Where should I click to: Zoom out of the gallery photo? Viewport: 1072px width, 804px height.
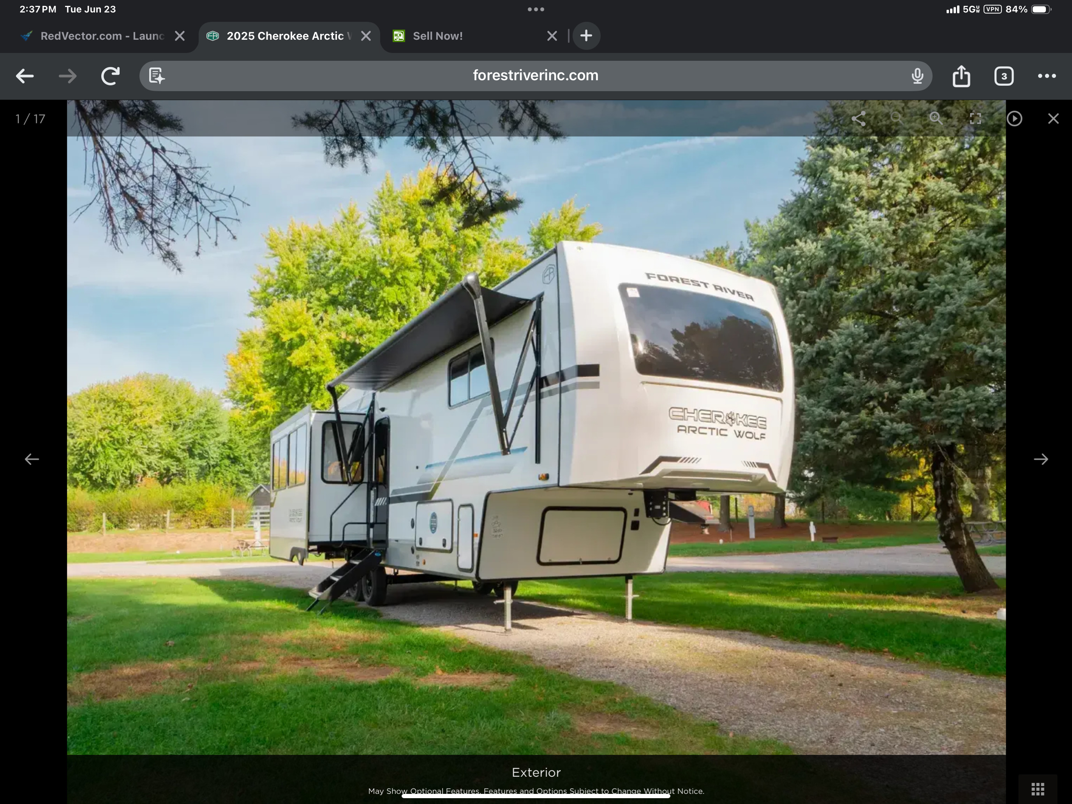897,119
